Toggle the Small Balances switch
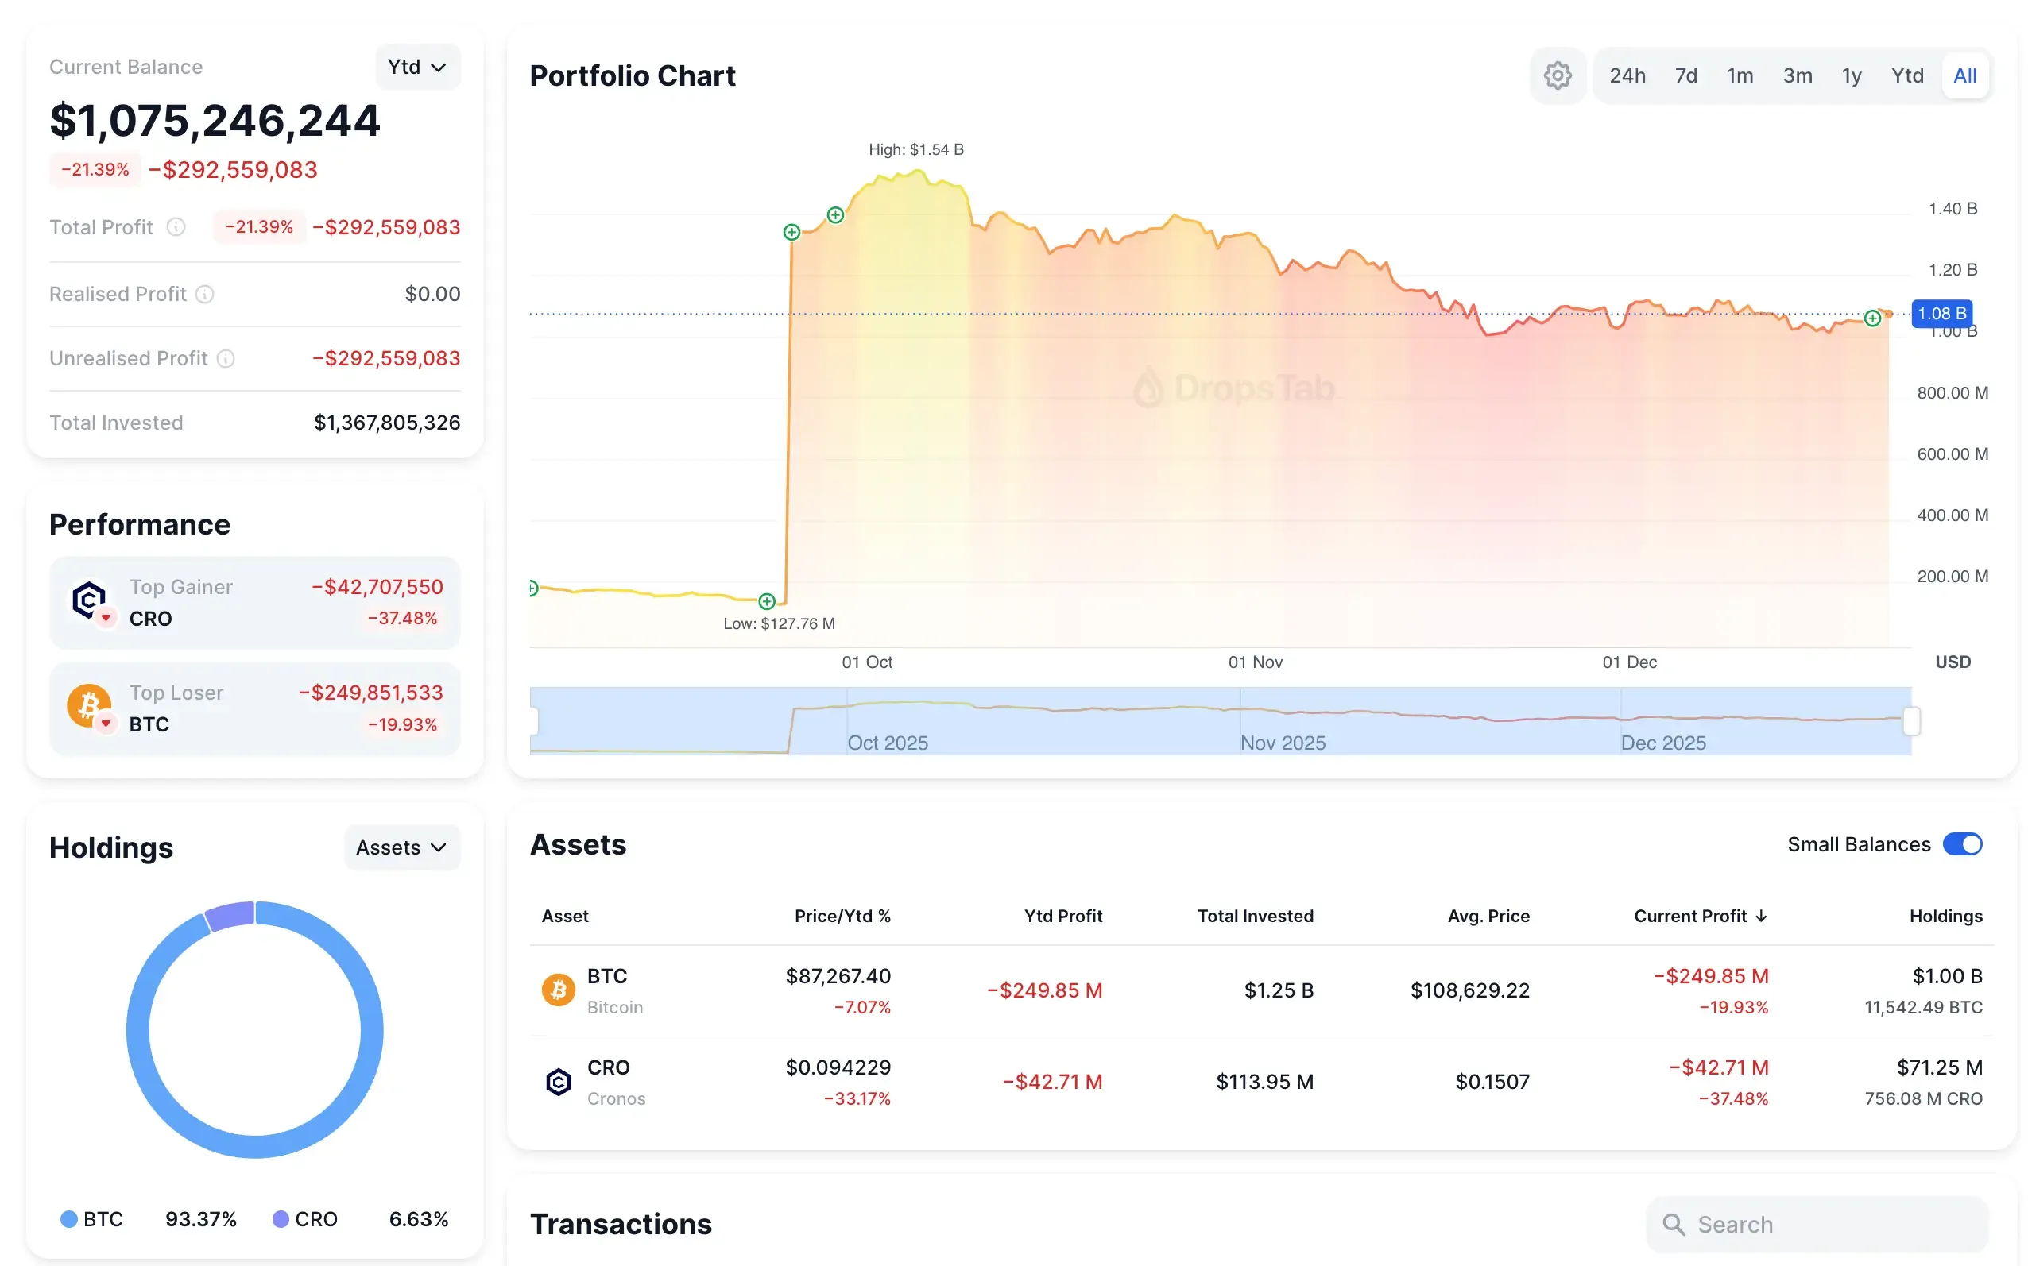 pyautogui.click(x=1963, y=844)
